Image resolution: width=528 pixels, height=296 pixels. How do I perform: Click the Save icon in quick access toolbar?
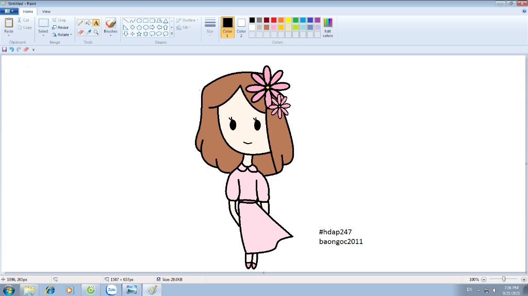pyautogui.click(x=5, y=49)
